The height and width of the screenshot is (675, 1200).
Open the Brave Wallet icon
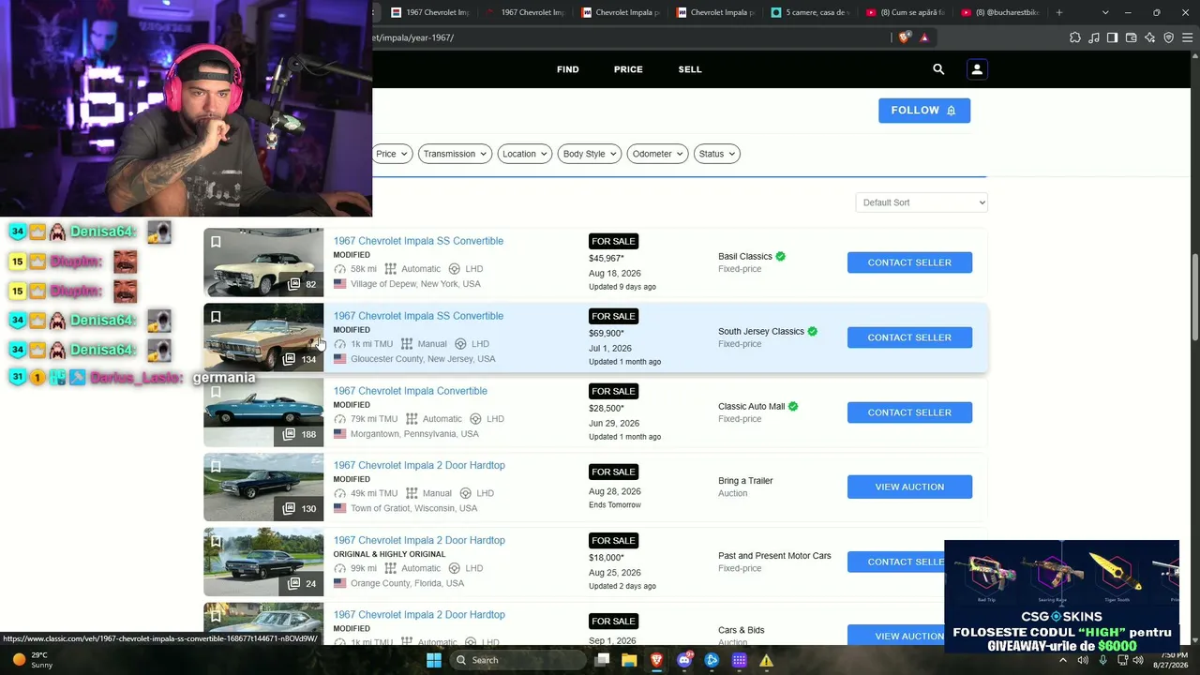(x=1131, y=37)
